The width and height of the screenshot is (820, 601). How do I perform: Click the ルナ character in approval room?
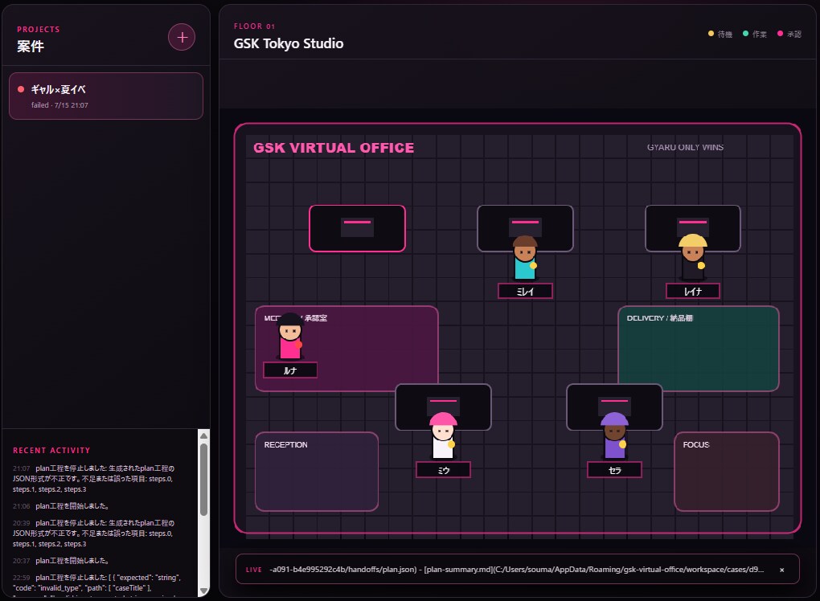point(289,336)
